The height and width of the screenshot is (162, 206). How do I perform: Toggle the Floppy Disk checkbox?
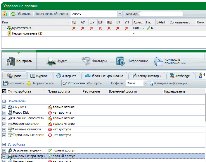pyautogui.click(x=4, y=113)
